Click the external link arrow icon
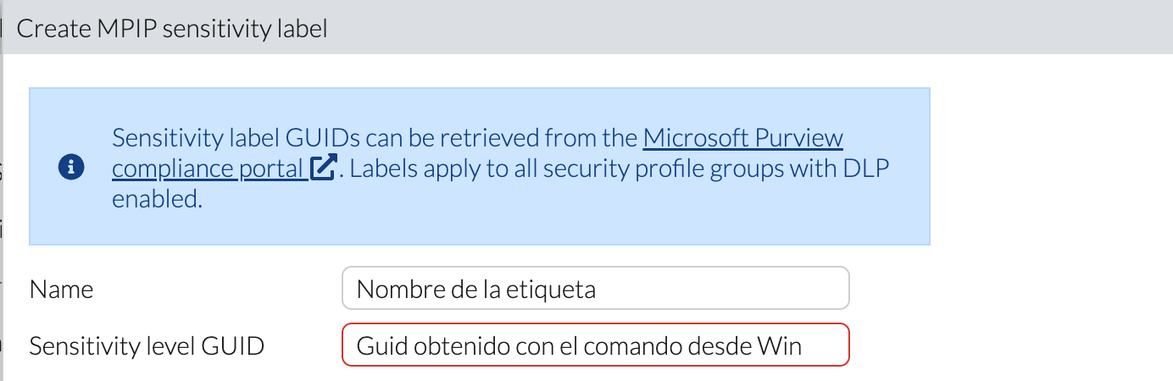The image size is (1173, 381). [x=323, y=168]
